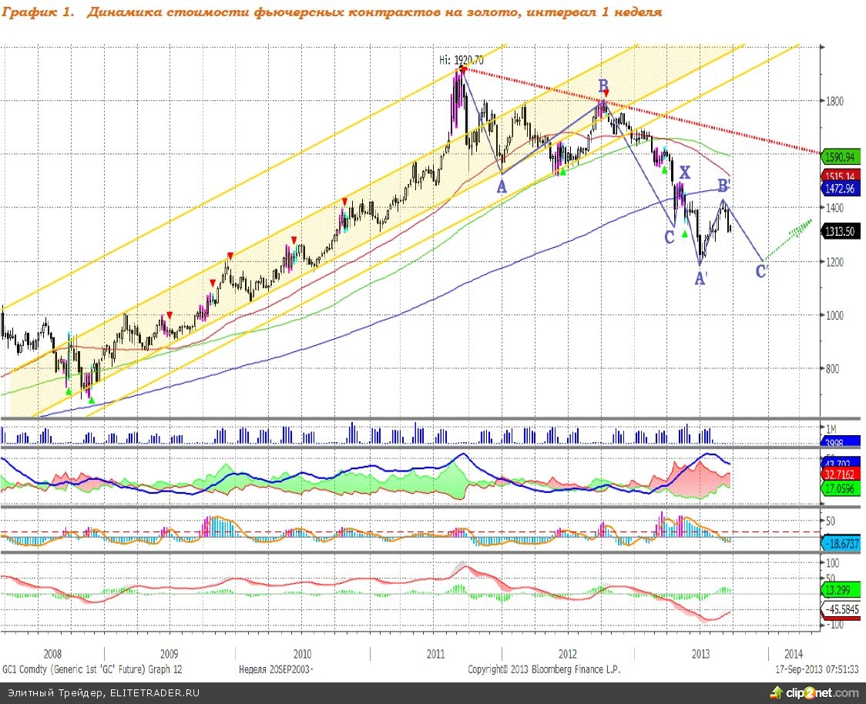
Task: Click the wave label C' projection point
Action: click(762, 271)
